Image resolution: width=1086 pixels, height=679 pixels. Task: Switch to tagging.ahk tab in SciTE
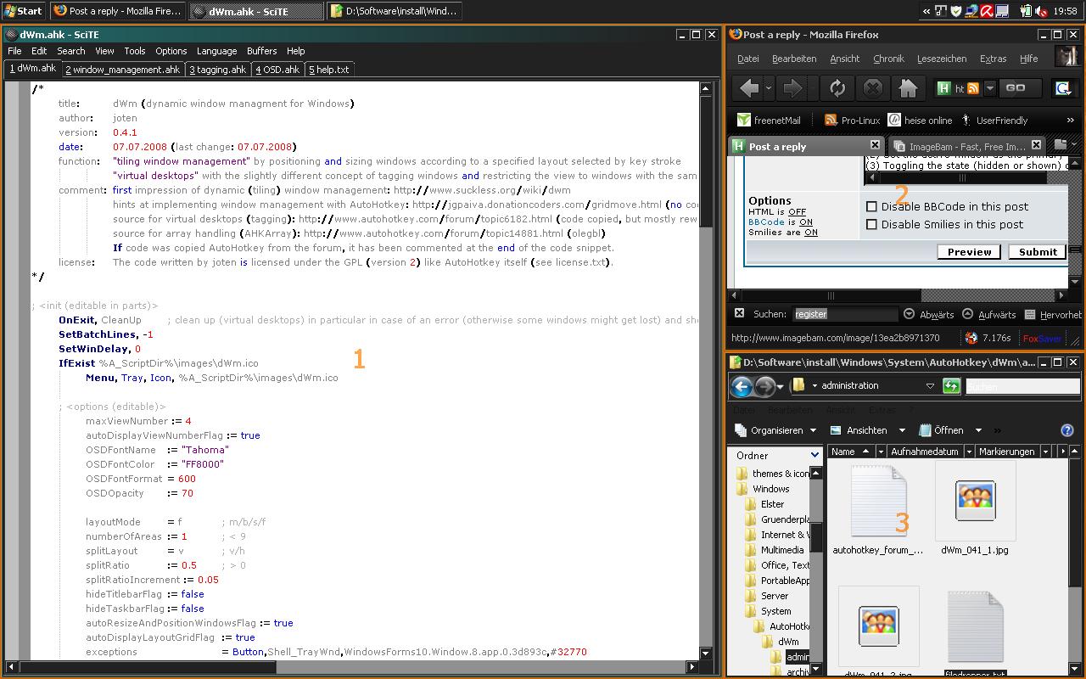(x=218, y=70)
